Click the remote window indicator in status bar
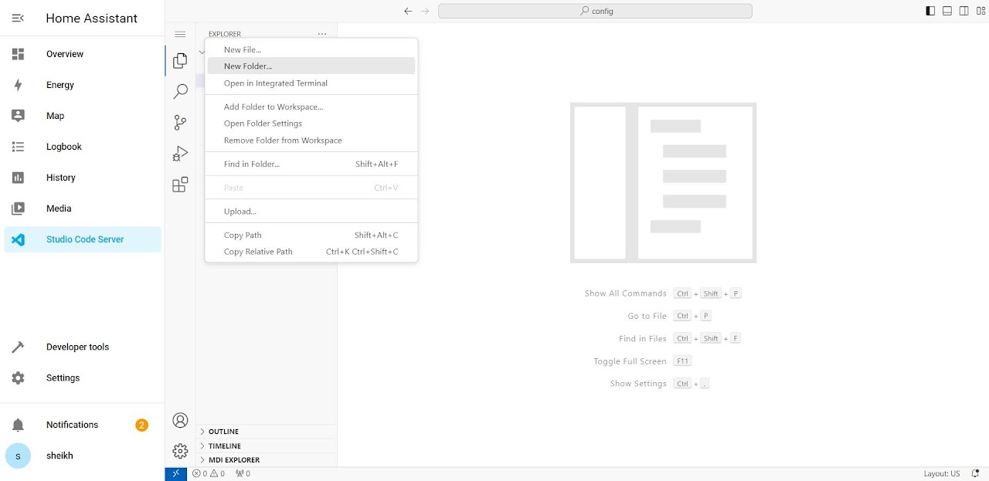This screenshot has width=989, height=481. click(x=176, y=473)
